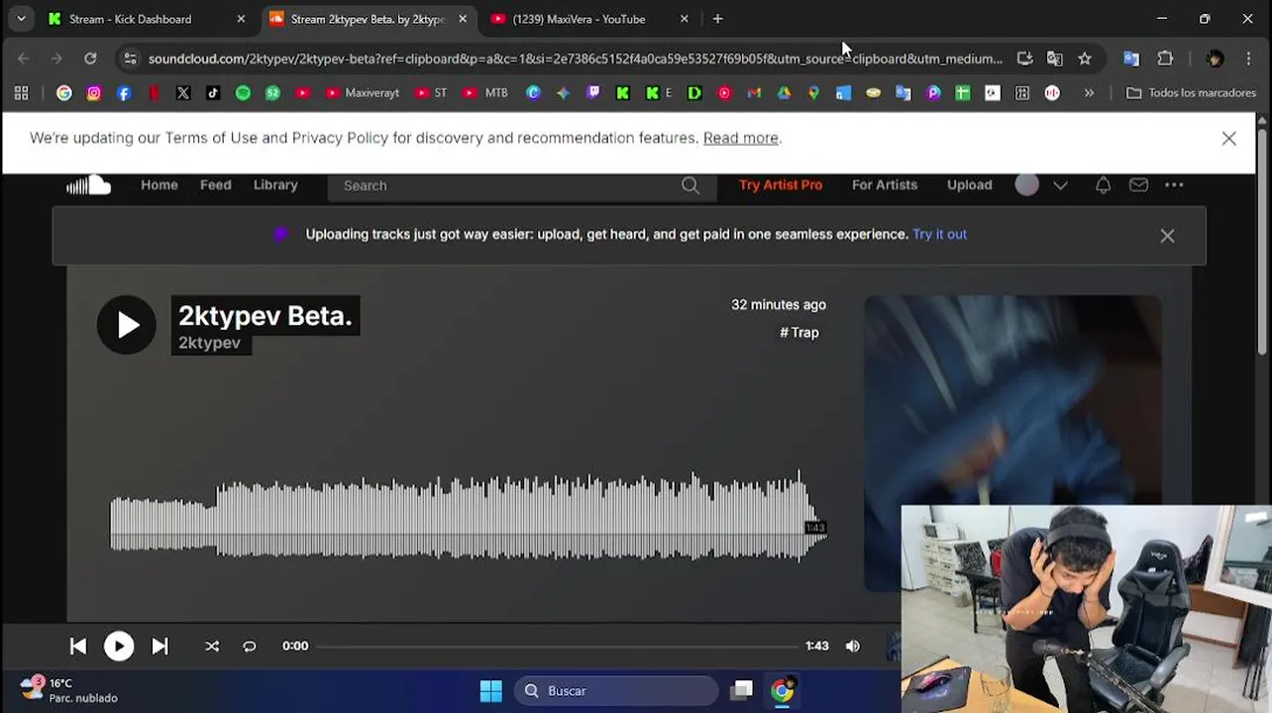1272x713 pixels.
Task: Open the notifications bell in SoundCloud
Action: click(x=1103, y=185)
